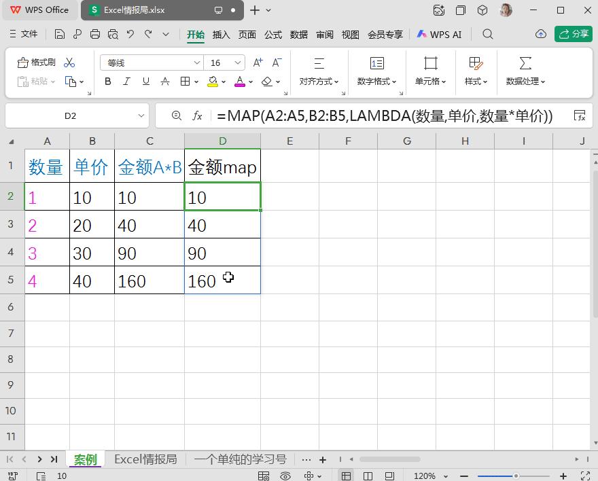598x481 pixels.
Task: Click the zoom out minus button
Action: pos(464,476)
